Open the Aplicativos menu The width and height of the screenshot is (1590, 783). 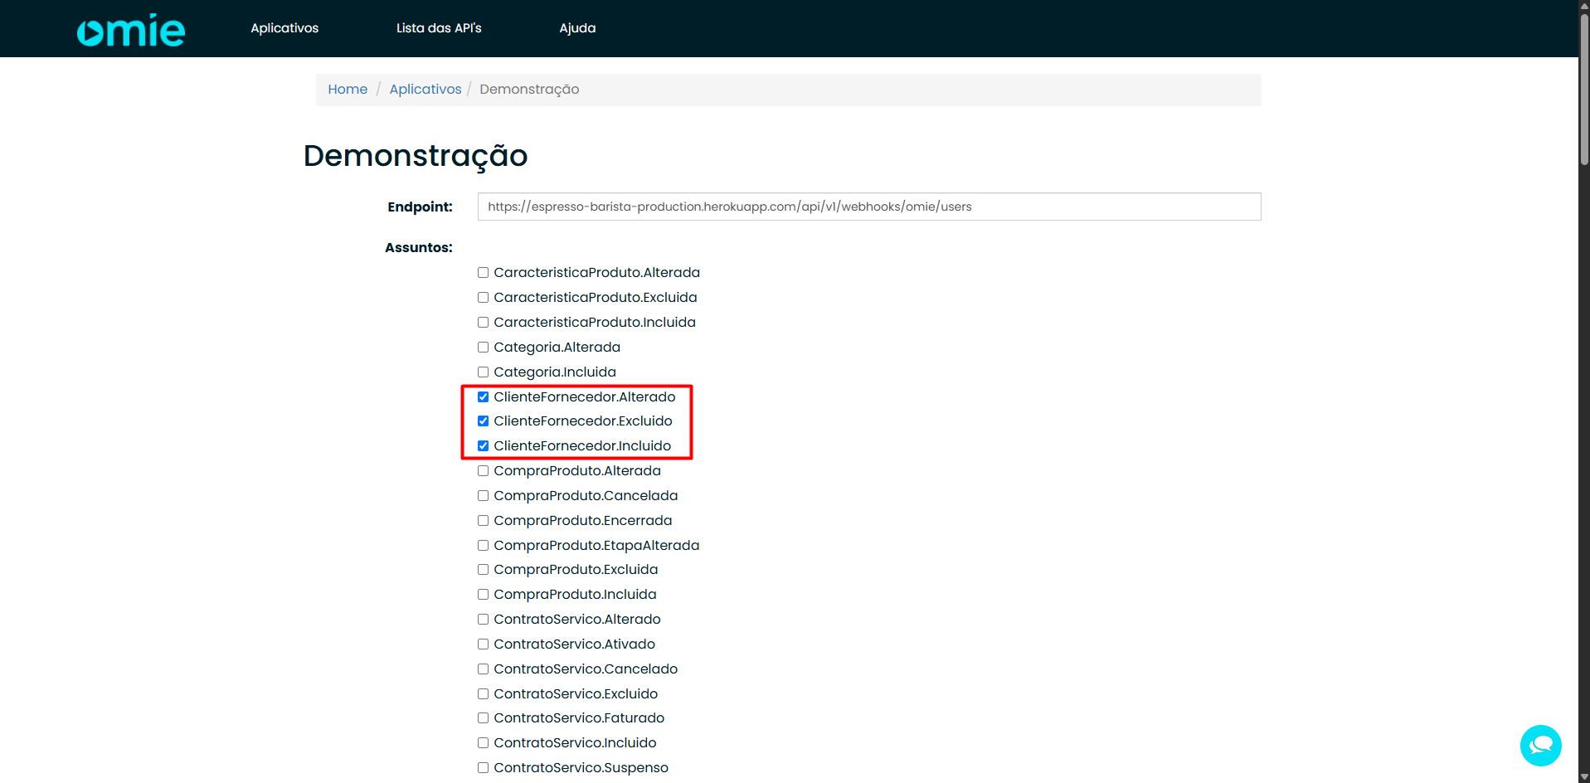284,28
